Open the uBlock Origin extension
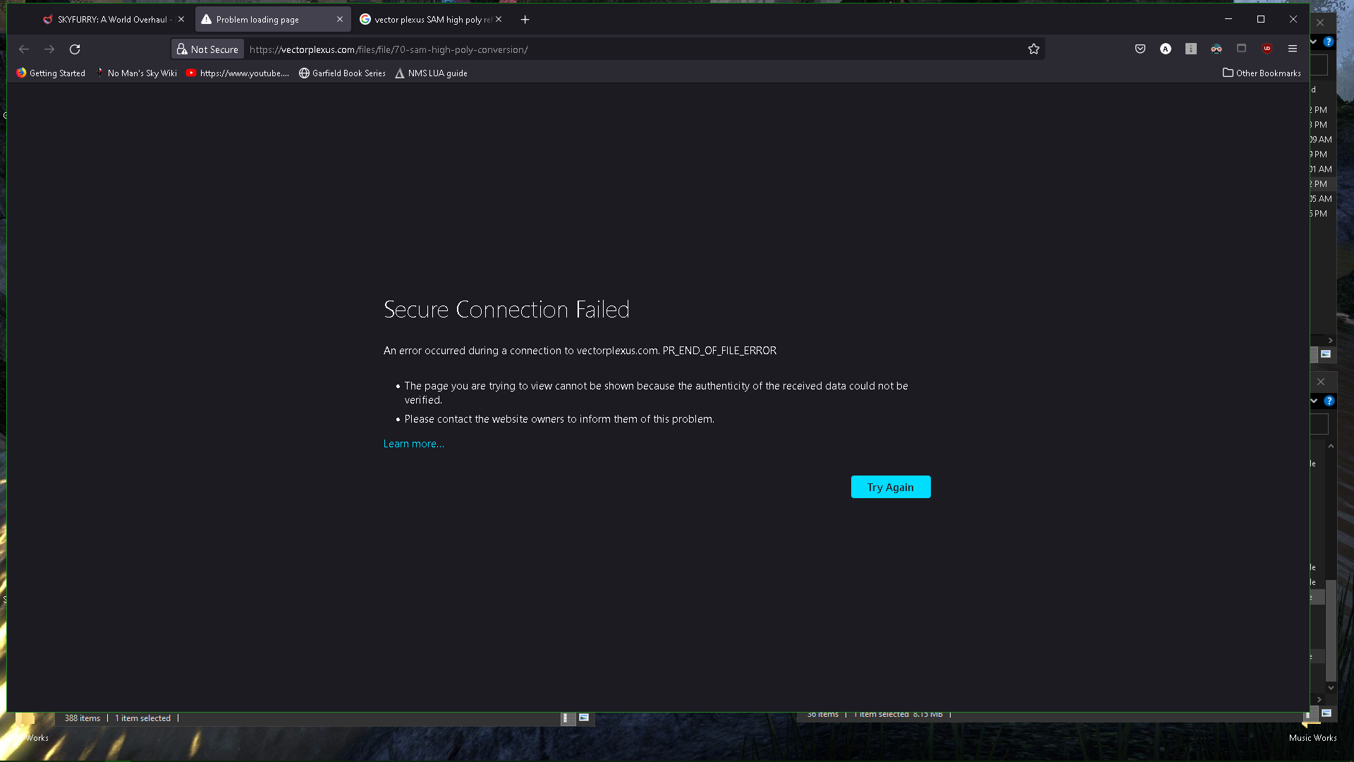This screenshot has width=1354, height=762. tap(1267, 49)
